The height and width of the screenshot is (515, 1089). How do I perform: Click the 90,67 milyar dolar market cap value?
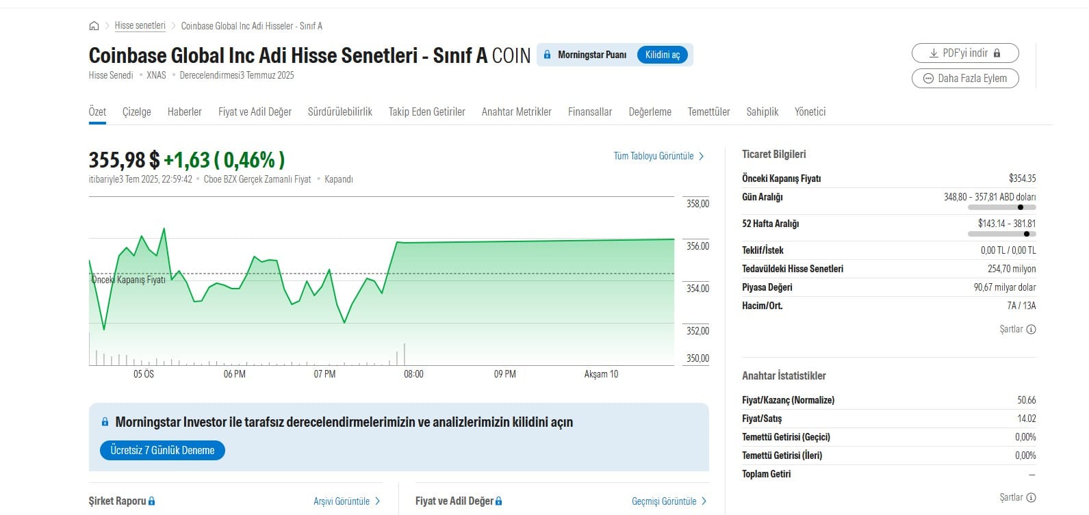pyautogui.click(x=1005, y=287)
